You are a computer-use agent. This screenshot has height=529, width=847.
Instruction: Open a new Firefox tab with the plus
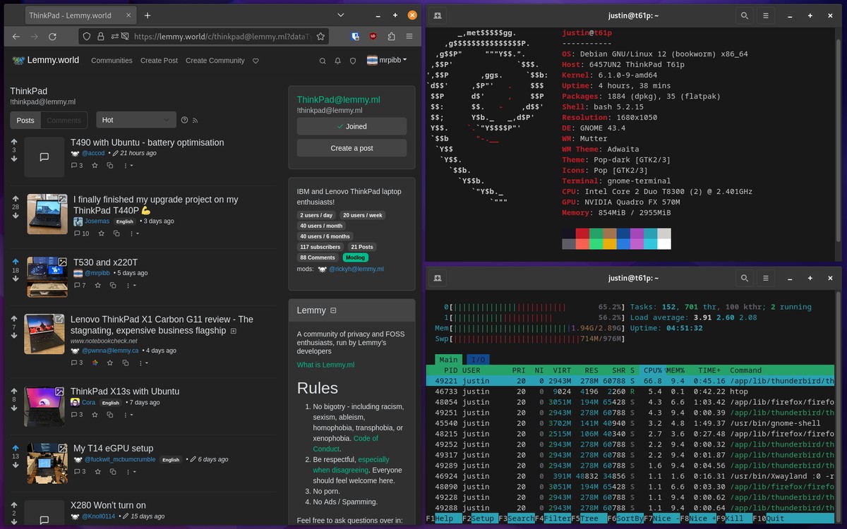pyautogui.click(x=148, y=16)
